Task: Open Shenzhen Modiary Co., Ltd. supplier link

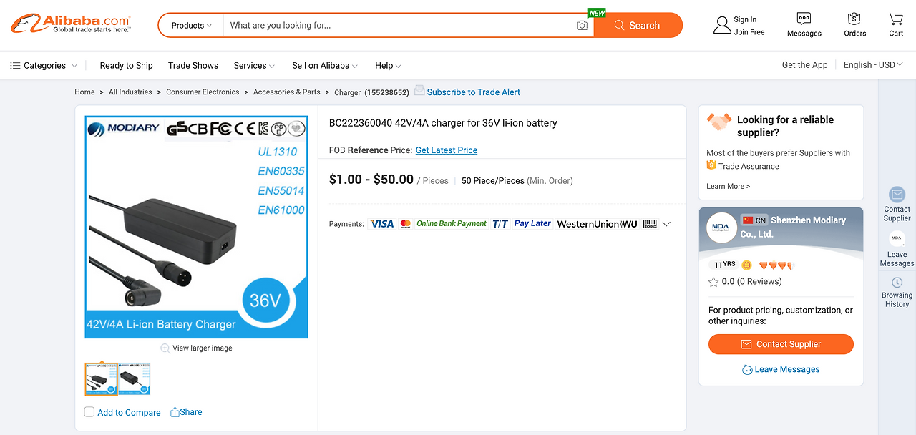Action: point(793,228)
